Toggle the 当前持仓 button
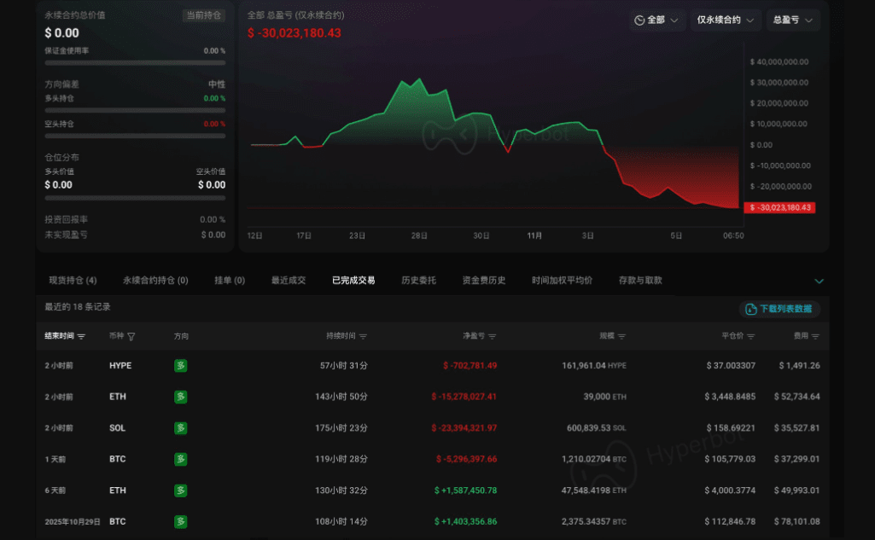Viewport: 875px width, 540px height. coord(204,15)
